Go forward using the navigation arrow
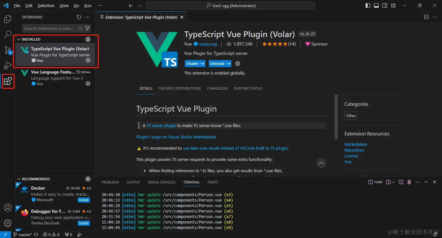This screenshot has width=442, height=238. click(139, 5)
